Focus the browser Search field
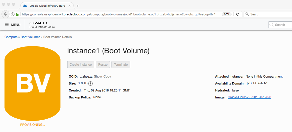The height and width of the screenshot is (132, 292). (x=268, y=14)
